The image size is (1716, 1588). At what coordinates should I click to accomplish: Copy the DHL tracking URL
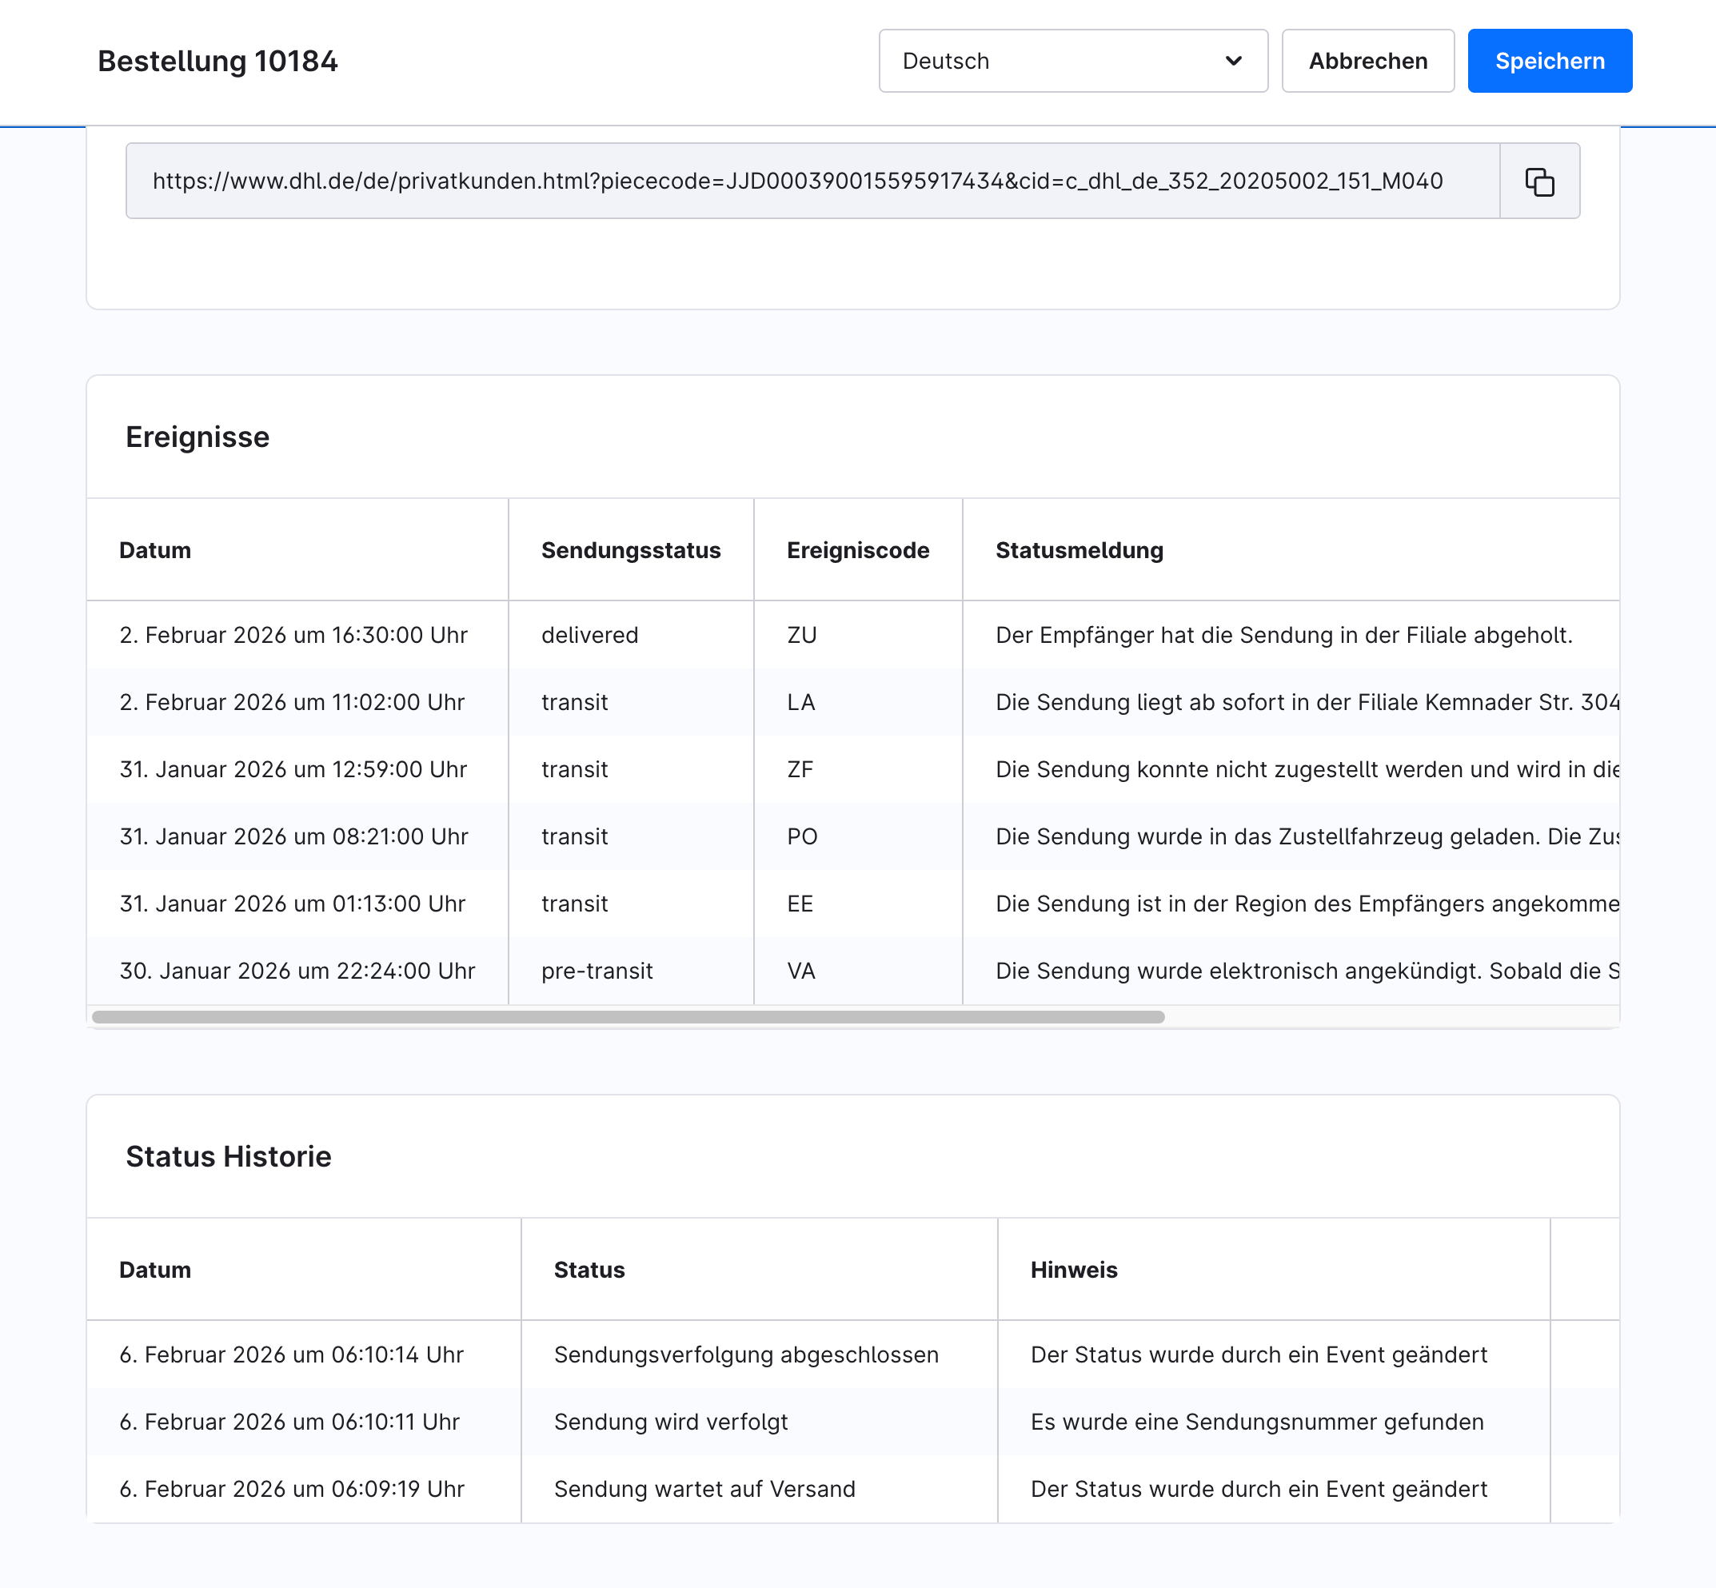click(1539, 182)
